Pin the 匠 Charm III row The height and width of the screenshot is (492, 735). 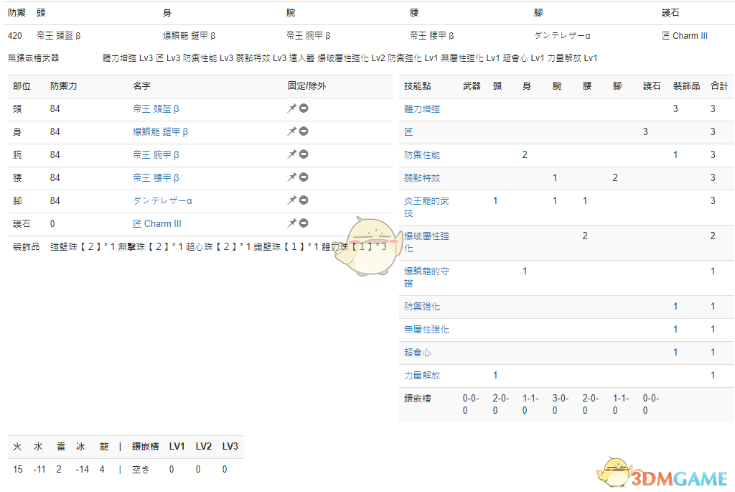pyautogui.click(x=292, y=223)
